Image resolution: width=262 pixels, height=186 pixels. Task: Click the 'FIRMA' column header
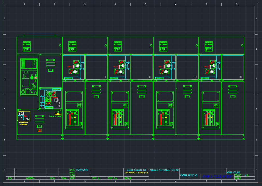tap(64, 178)
